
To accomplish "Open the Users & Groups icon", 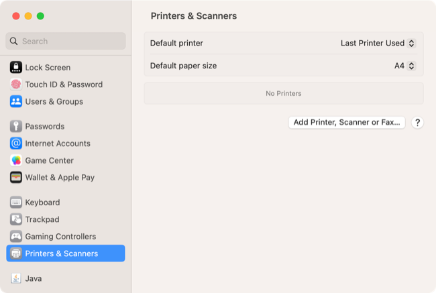I will 16,101.
